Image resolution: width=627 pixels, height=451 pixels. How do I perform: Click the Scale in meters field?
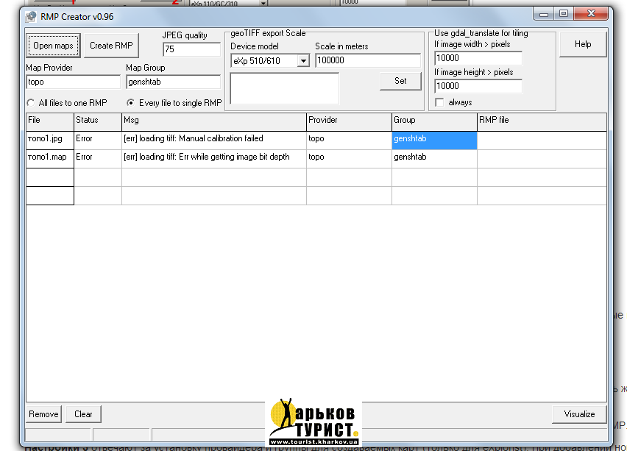tap(367, 60)
